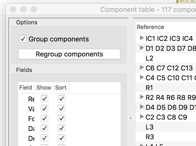Expand the R2 R4 R6 R8 group
This screenshot has height=146, width=196.
point(141,97)
